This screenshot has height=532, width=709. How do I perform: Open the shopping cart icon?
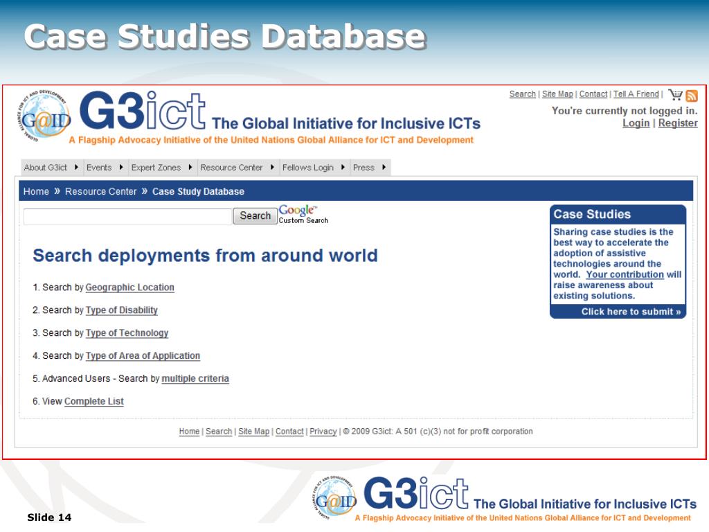click(676, 94)
